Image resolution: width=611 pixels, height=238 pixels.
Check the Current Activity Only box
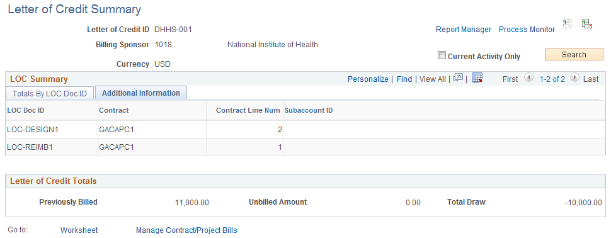[x=442, y=55]
